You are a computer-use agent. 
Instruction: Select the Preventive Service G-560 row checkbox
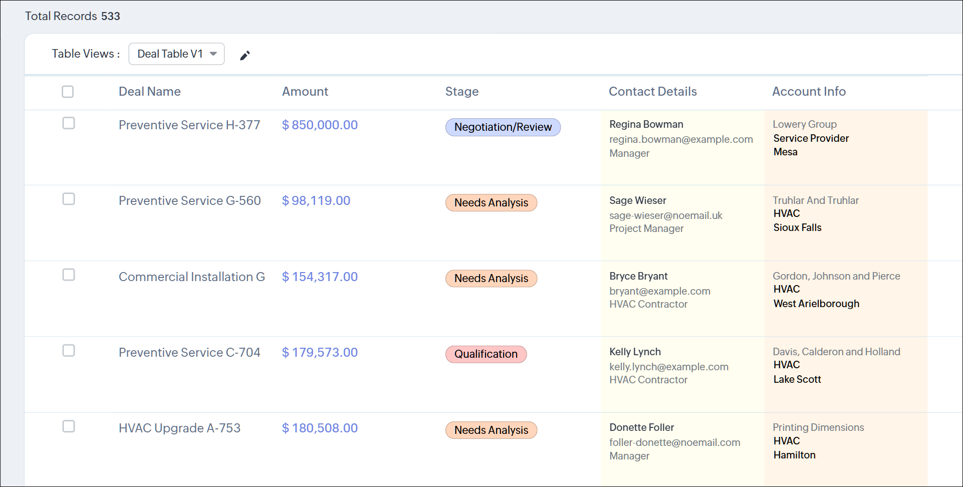[69, 199]
